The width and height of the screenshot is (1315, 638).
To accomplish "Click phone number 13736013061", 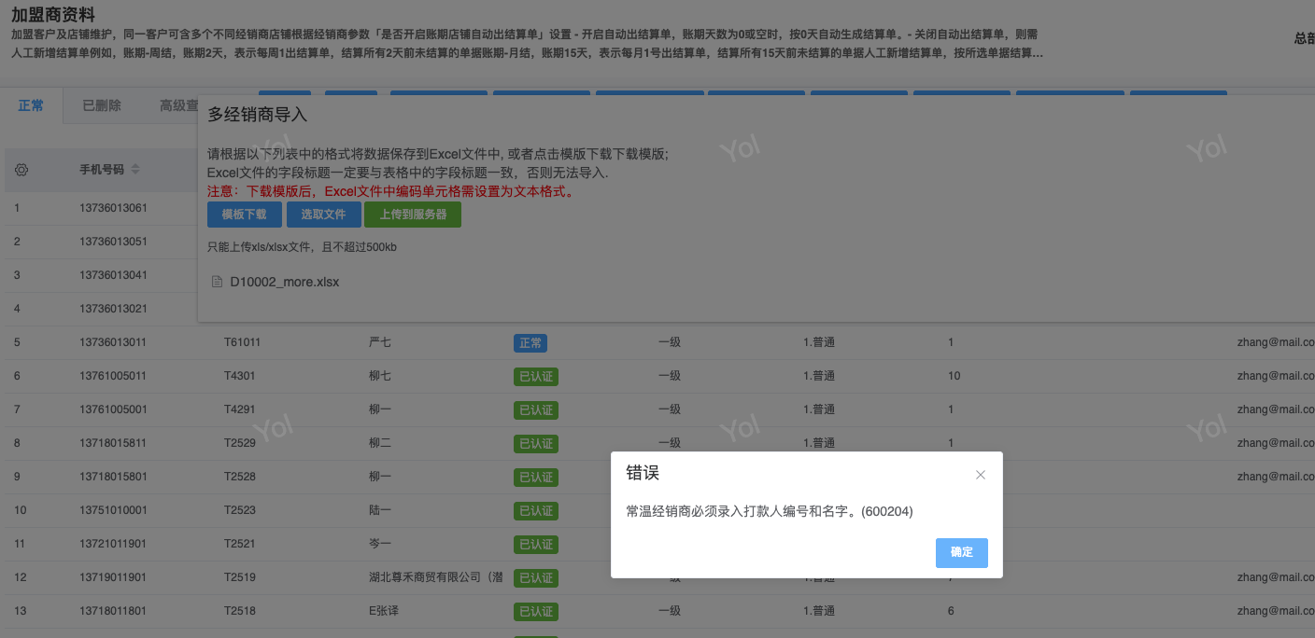I will click(113, 208).
